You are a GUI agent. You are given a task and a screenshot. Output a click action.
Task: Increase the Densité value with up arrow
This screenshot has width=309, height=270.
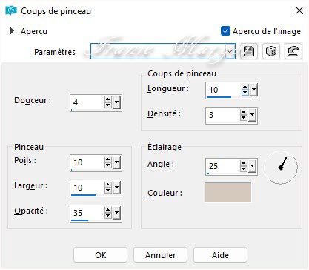[244, 112]
